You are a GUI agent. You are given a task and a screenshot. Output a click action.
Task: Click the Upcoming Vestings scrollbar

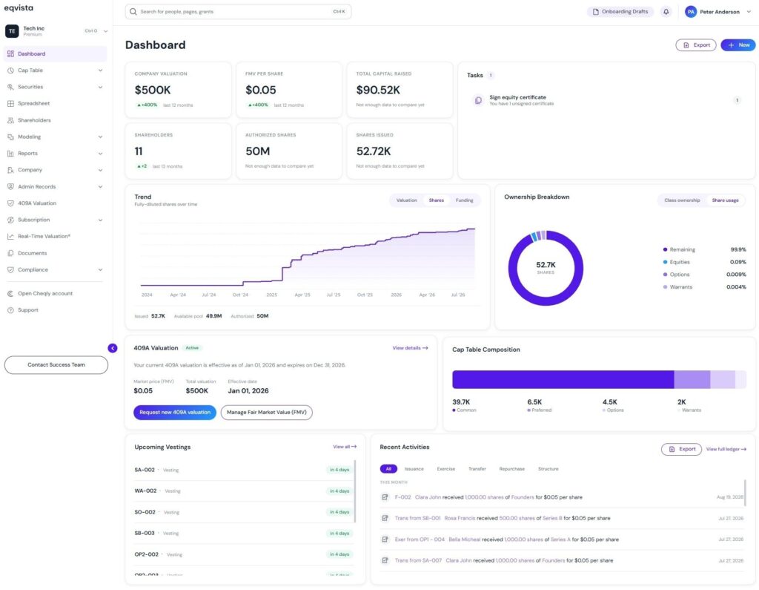(x=356, y=491)
